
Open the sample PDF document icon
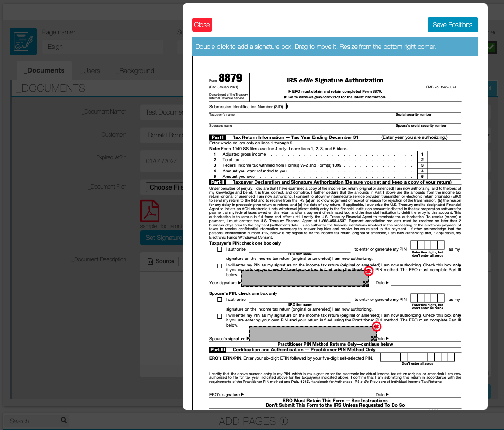click(x=150, y=211)
